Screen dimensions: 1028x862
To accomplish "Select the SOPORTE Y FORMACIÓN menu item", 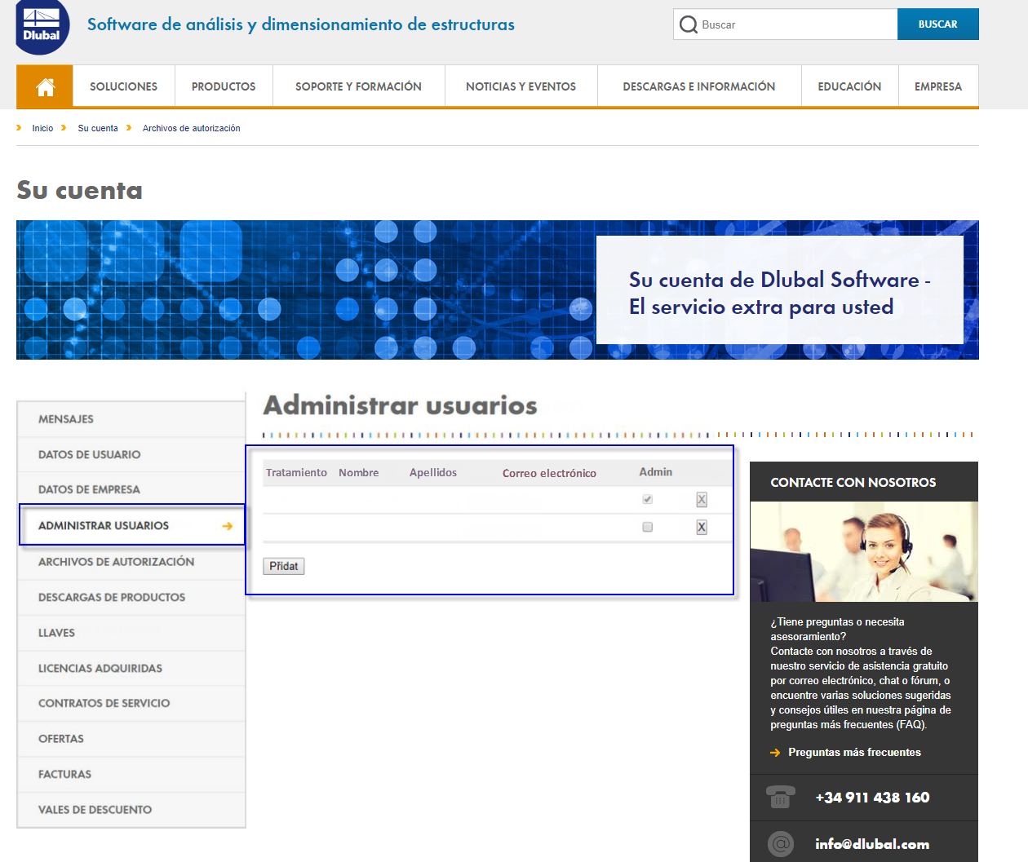I will point(358,86).
